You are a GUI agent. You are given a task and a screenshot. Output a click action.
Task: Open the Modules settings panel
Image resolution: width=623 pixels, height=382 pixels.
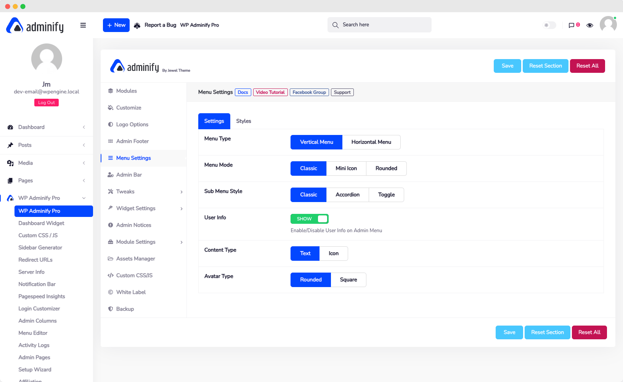pos(126,91)
